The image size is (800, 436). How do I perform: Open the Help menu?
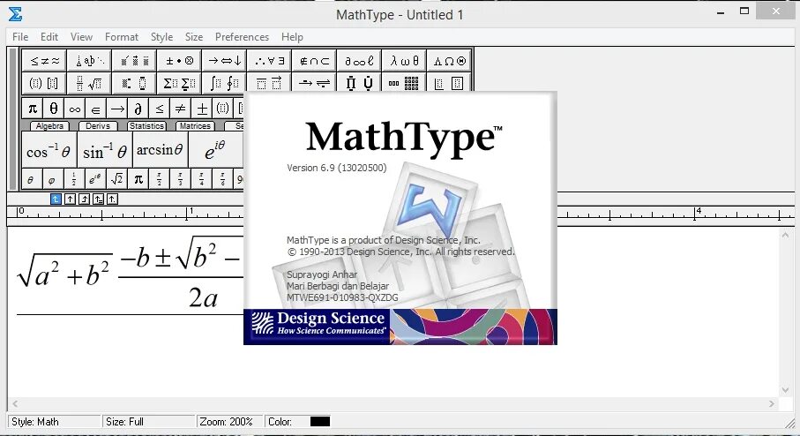pos(292,37)
